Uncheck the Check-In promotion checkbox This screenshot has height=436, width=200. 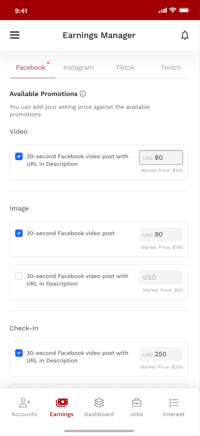[x=19, y=353]
